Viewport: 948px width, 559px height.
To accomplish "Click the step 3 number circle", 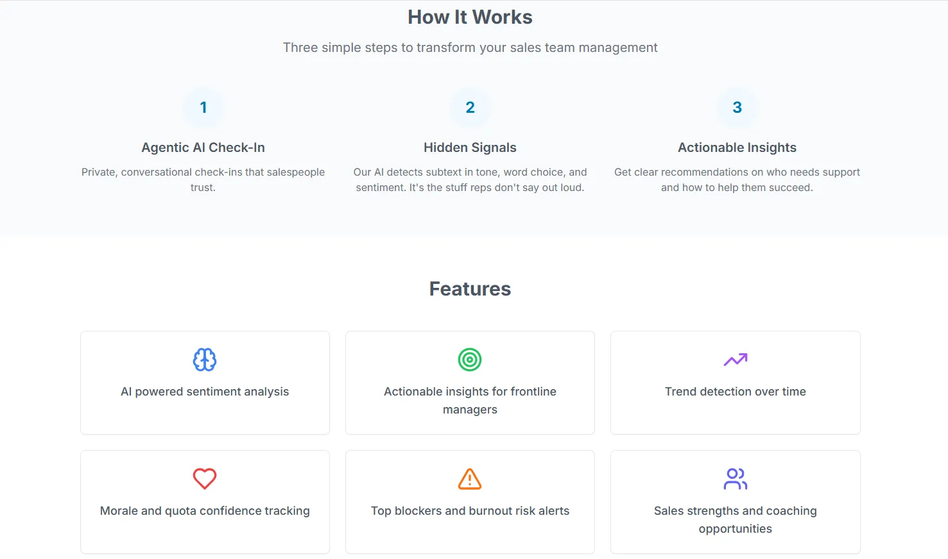I will [x=737, y=108].
